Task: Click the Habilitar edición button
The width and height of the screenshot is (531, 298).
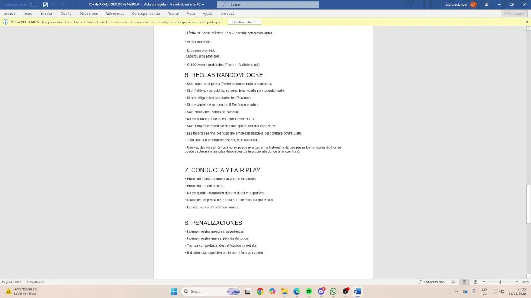Action: click(x=244, y=22)
